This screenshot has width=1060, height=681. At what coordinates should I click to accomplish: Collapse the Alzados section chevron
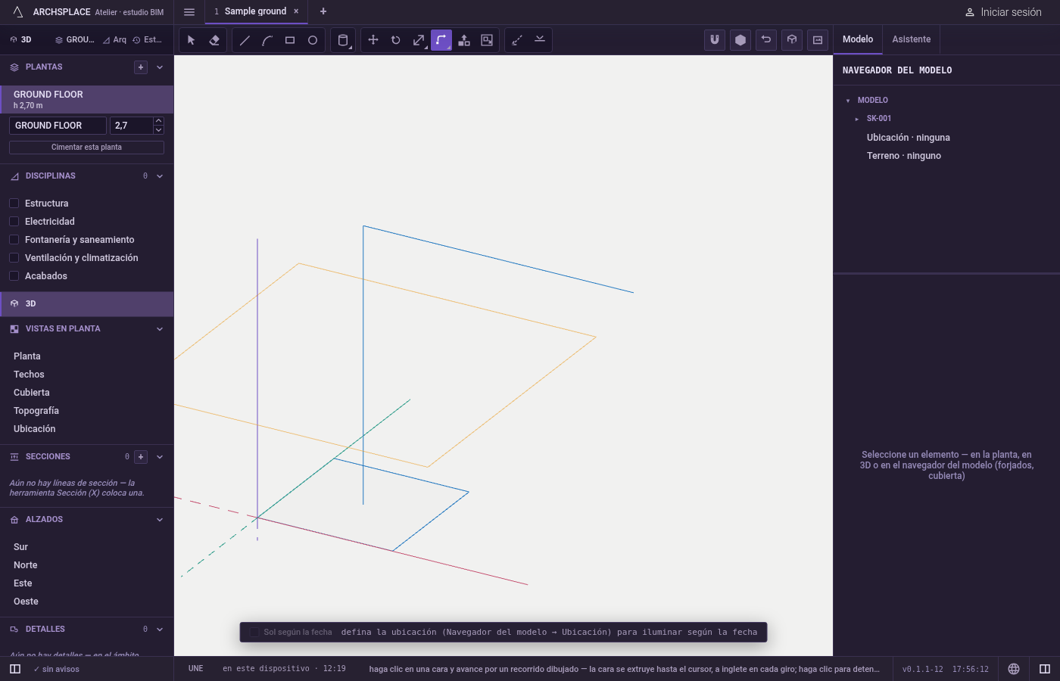pos(160,520)
